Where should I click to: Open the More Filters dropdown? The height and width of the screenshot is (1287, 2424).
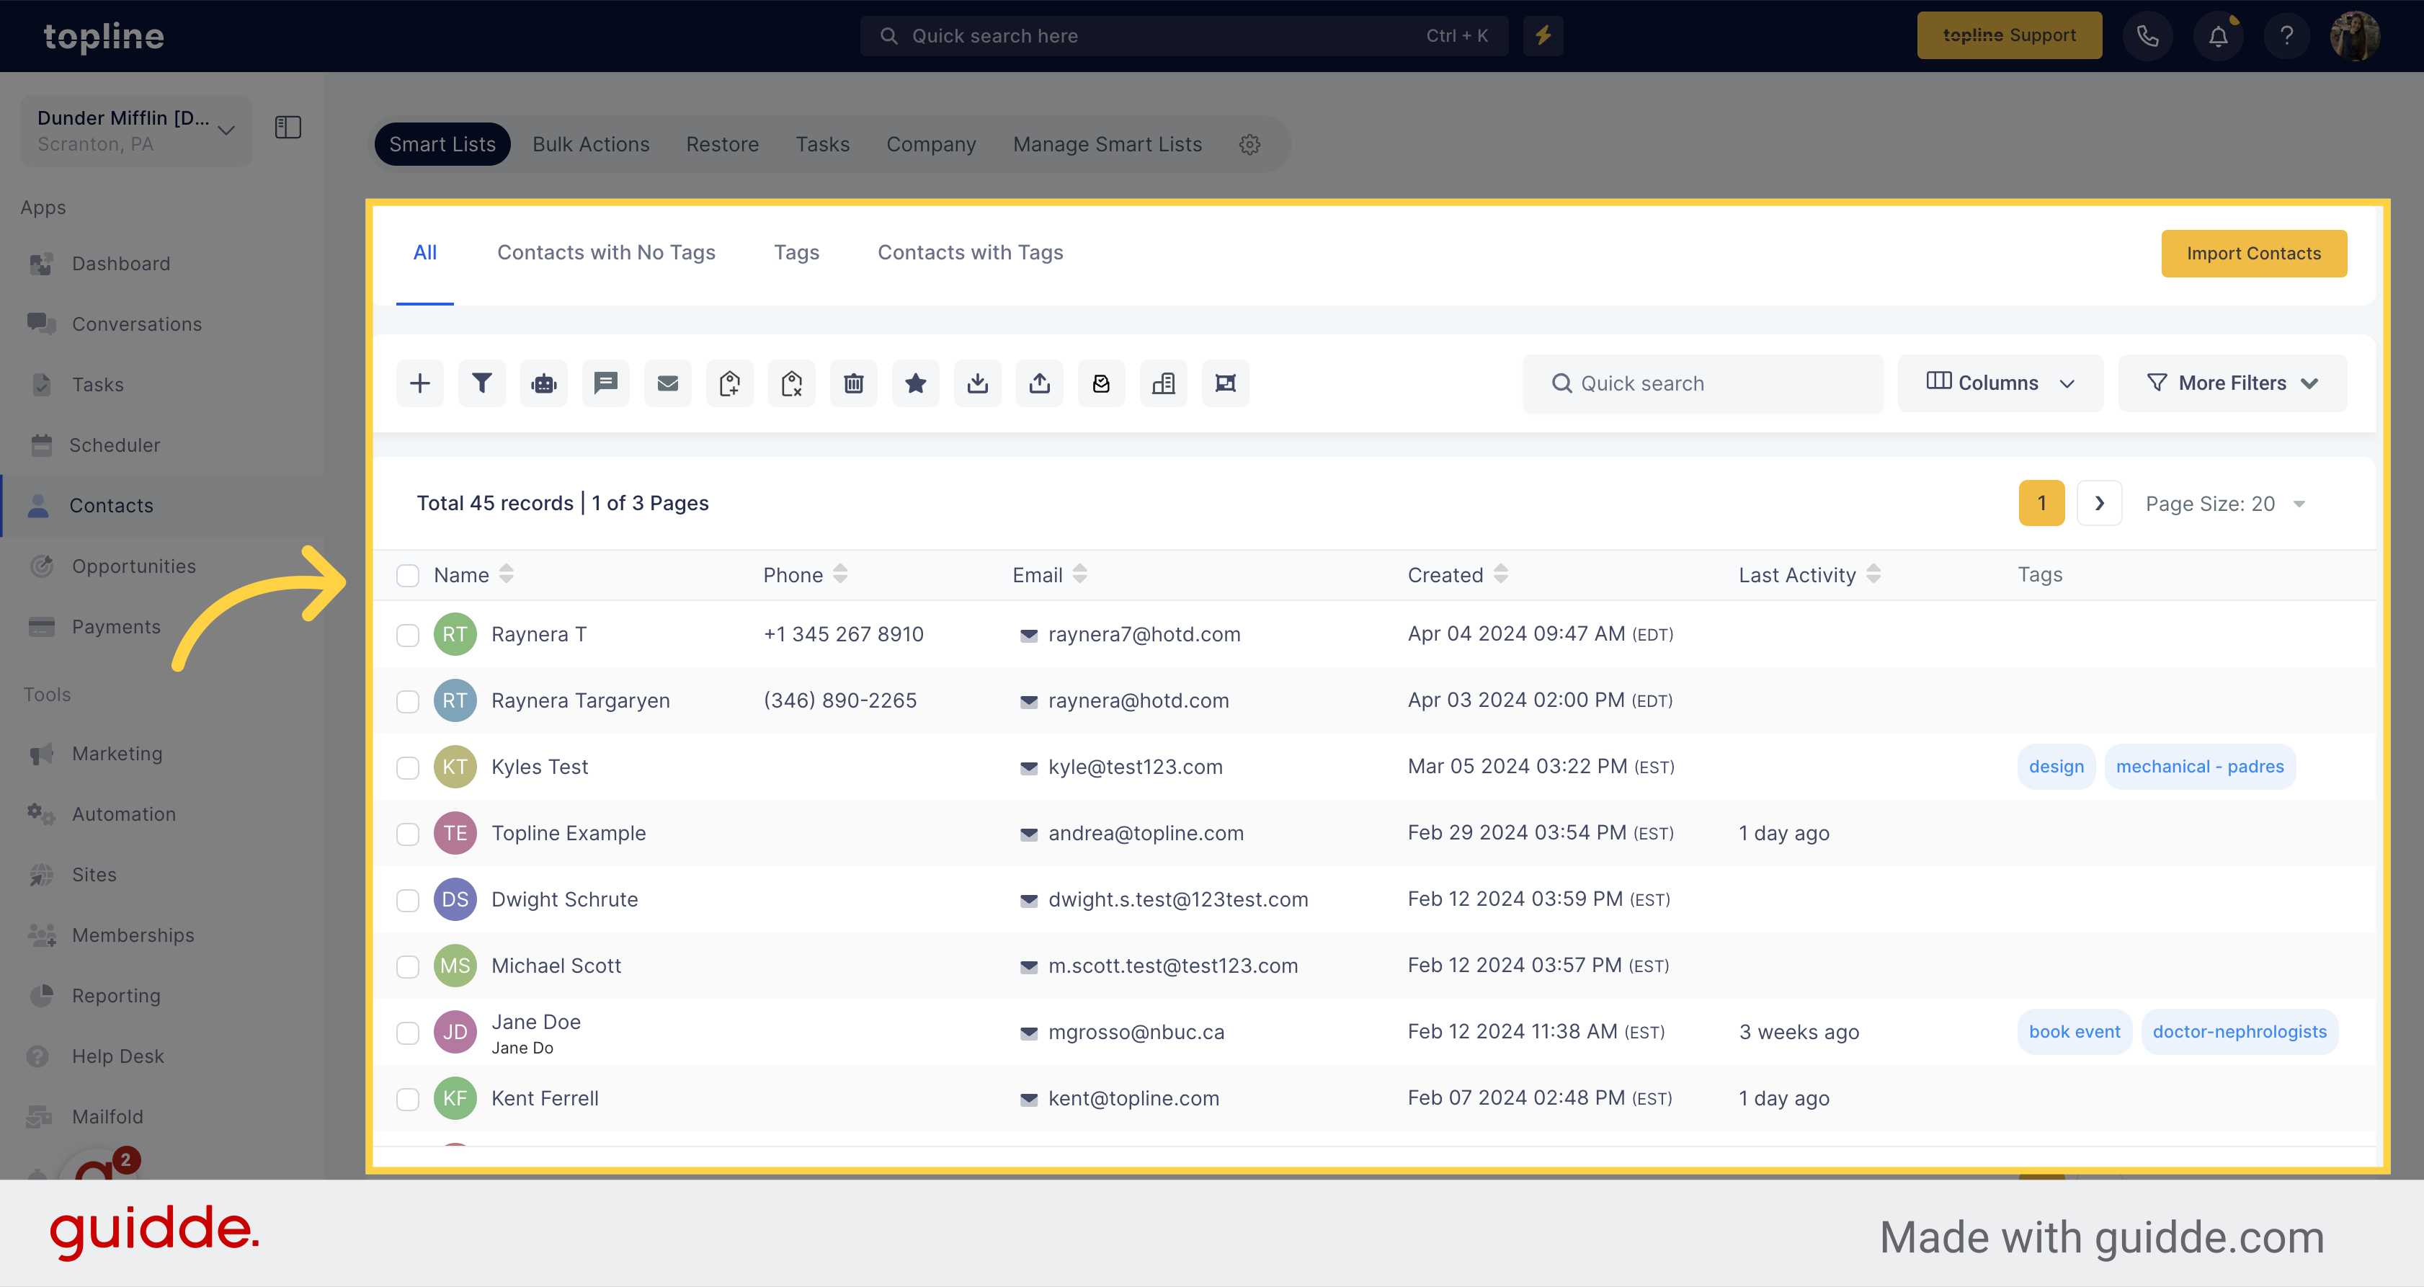[x=2232, y=383]
